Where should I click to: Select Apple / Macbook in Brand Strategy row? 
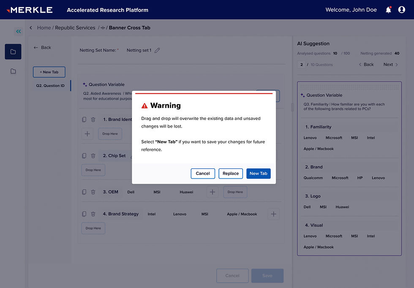pos(242,214)
